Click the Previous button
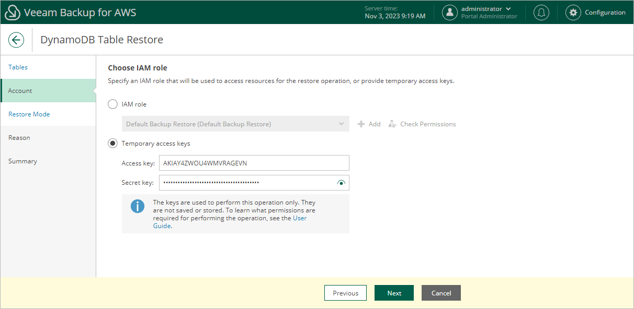Viewport: 634px width, 309px height. (345, 293)
